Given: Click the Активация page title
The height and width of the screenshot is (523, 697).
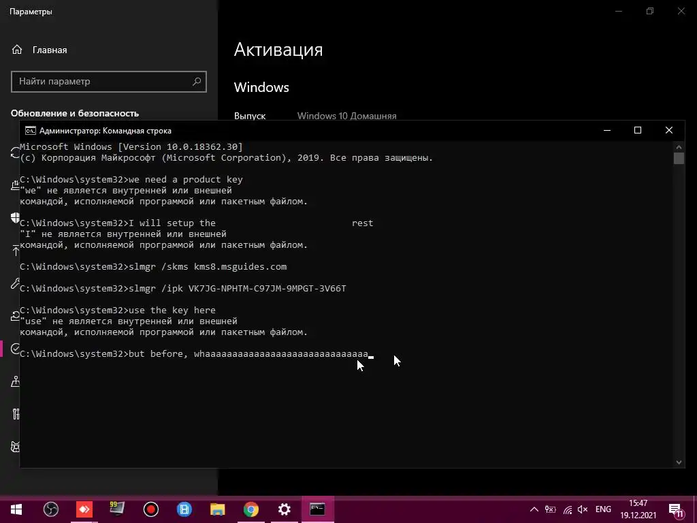Looking at the screenshot, I should click(x=278, y=49).
